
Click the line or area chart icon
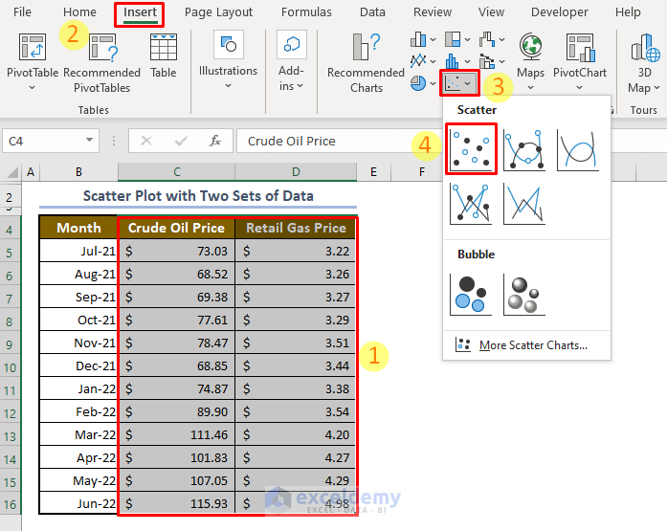[418, 61]
